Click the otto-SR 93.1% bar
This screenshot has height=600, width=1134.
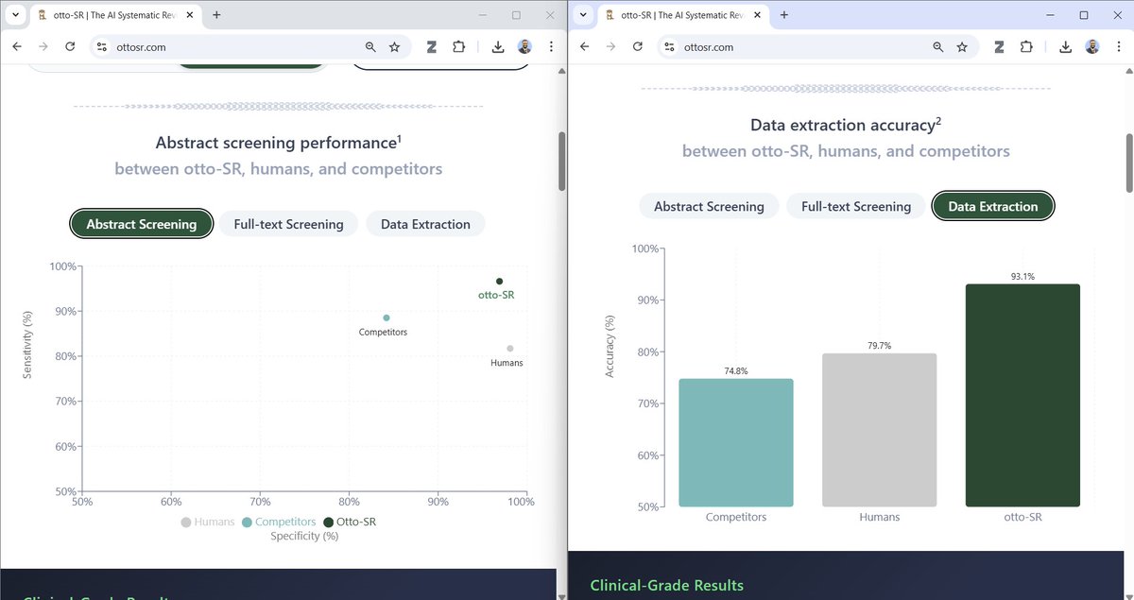pos(1022,395)
